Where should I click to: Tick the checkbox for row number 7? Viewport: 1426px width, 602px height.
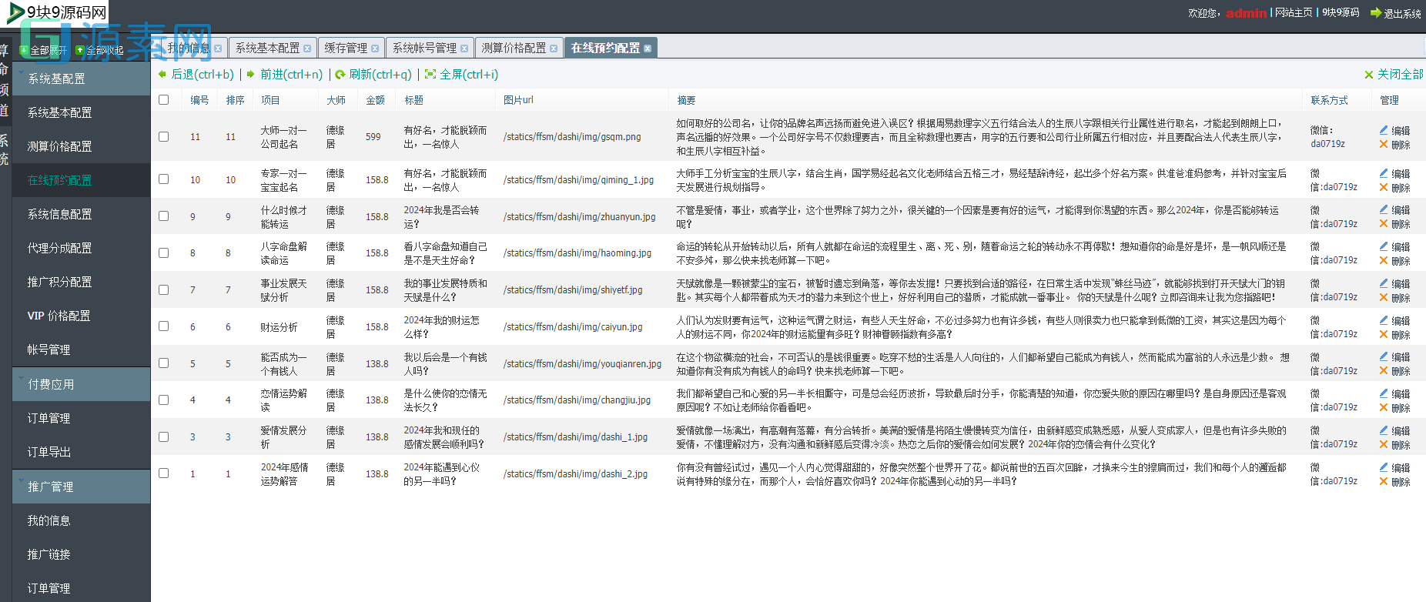pyautogui.click(x=163, y=289)
